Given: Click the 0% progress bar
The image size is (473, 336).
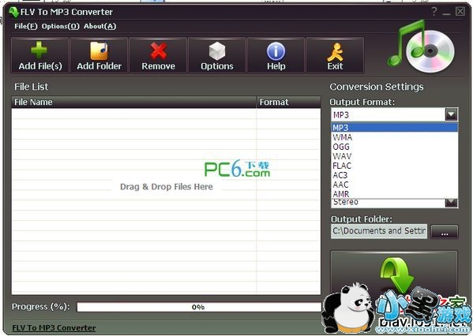Looking at the screenshot, I should (198, 307).
